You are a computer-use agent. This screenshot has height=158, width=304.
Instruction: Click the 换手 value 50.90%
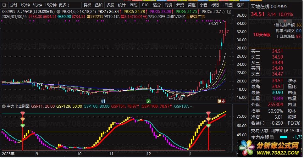(275, 111)
